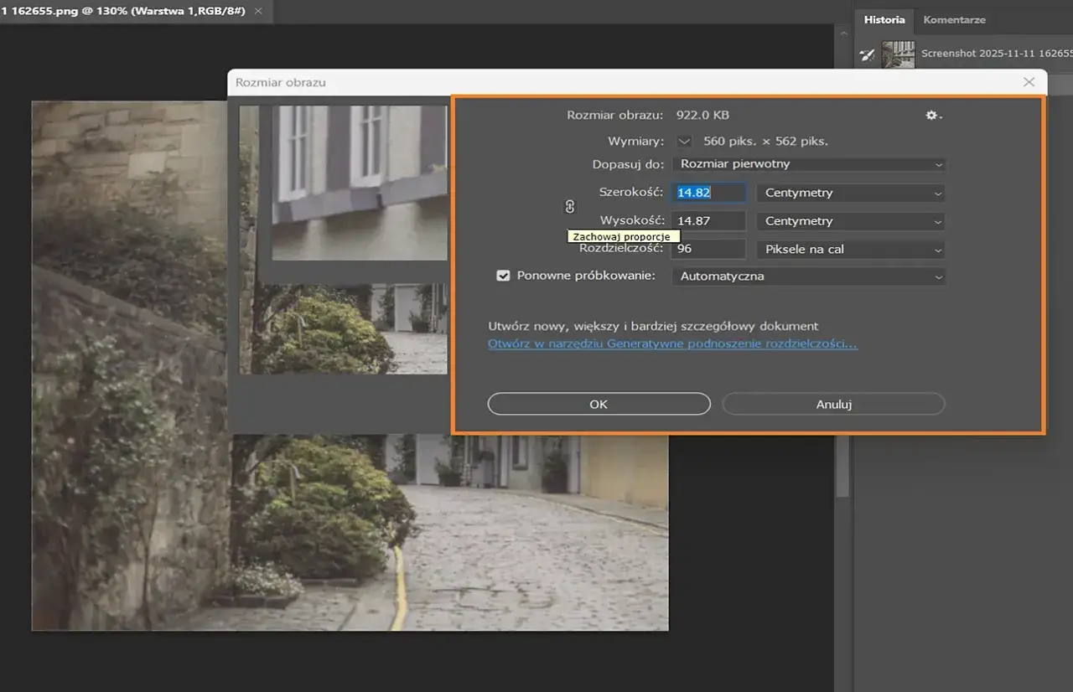The width and height of the screenshot is (1073, 692).
Task: Open the Automatyczna resampling method dropdown
Action: click(x=808, y=276)
